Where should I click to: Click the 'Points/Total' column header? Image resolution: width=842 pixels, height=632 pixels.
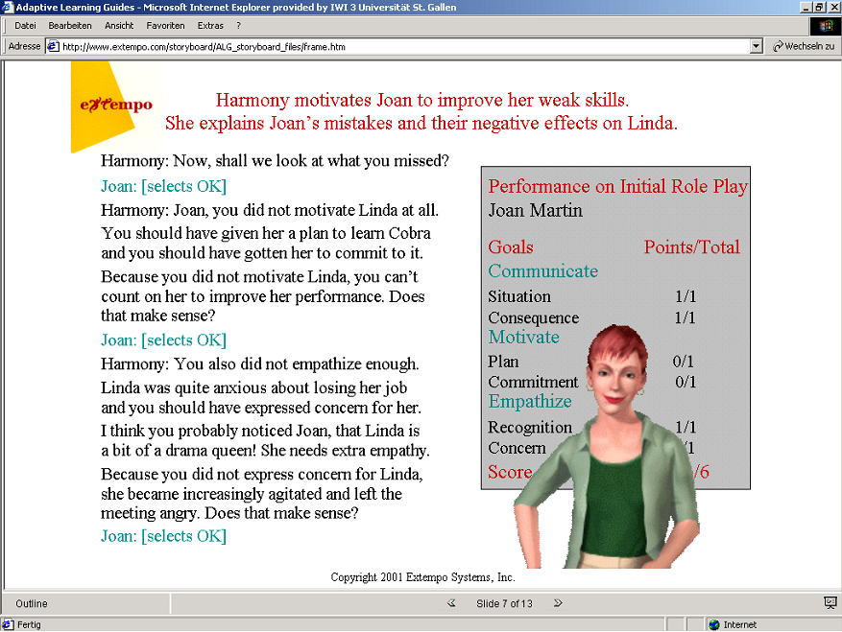[691, 247]
